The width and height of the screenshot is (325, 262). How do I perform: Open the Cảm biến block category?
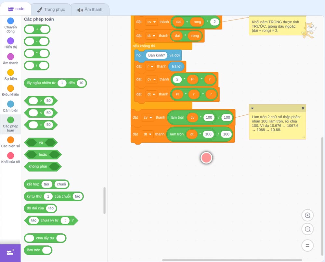pos(10,107)
